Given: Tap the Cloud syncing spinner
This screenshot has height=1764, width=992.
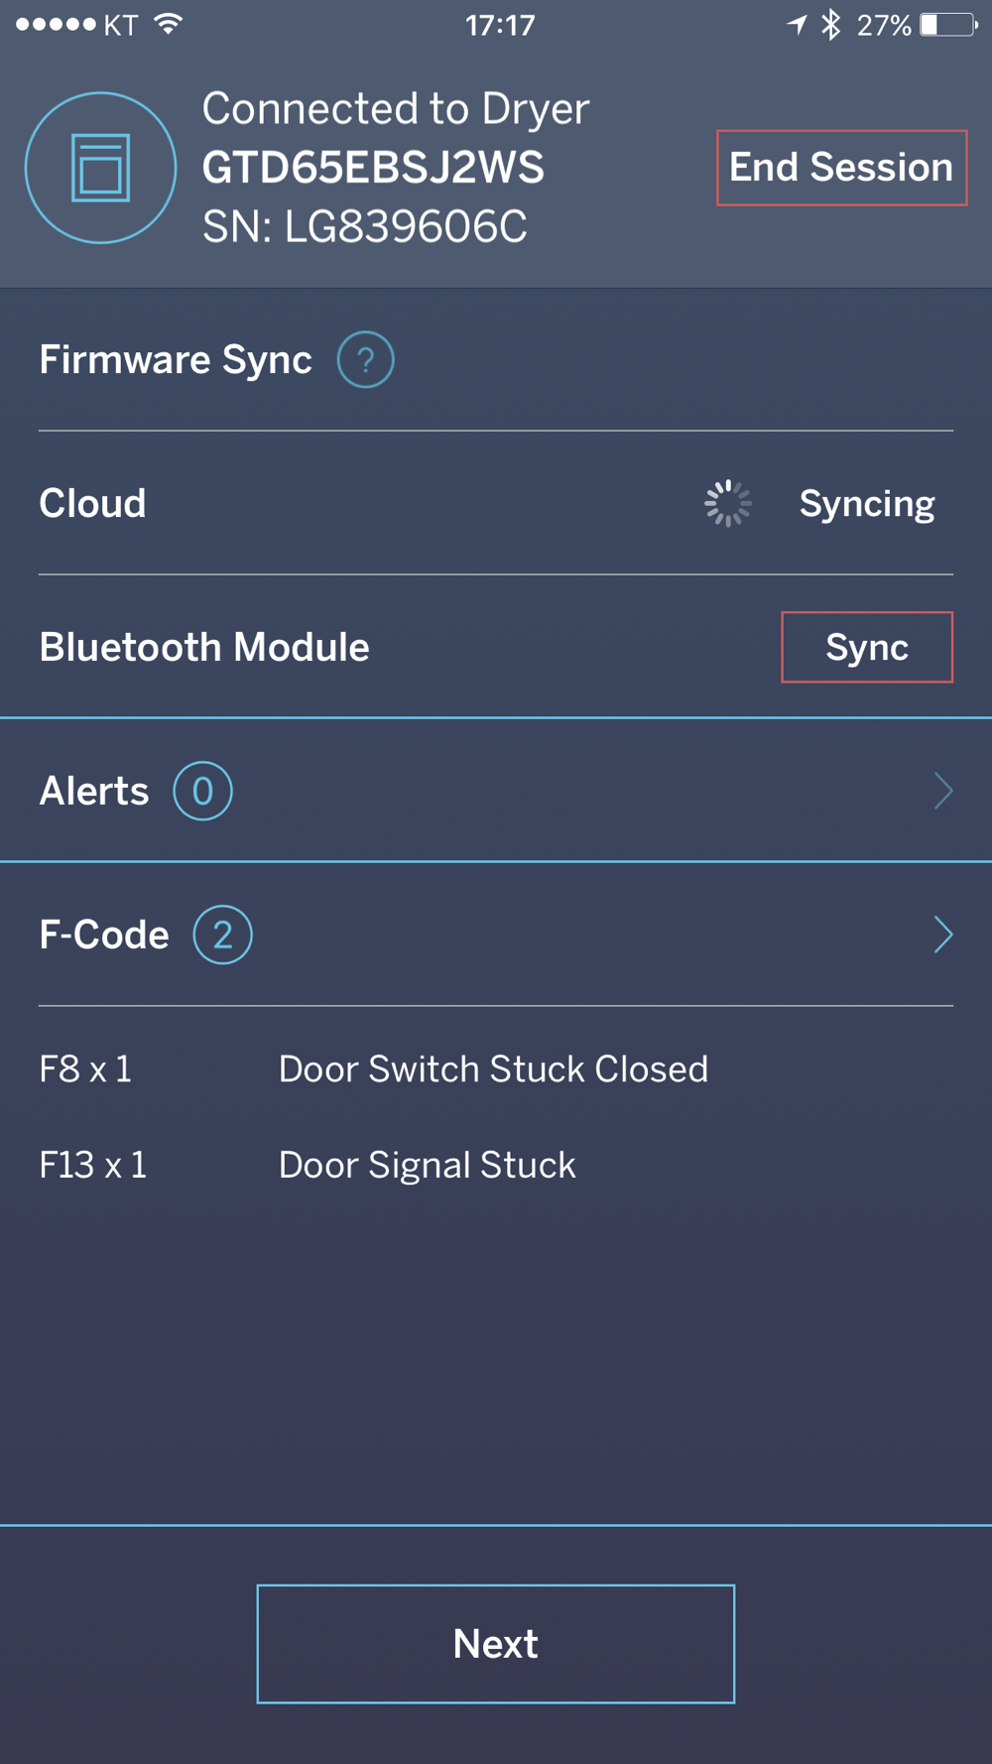Looking at the screenshot, I should [728, 504].
